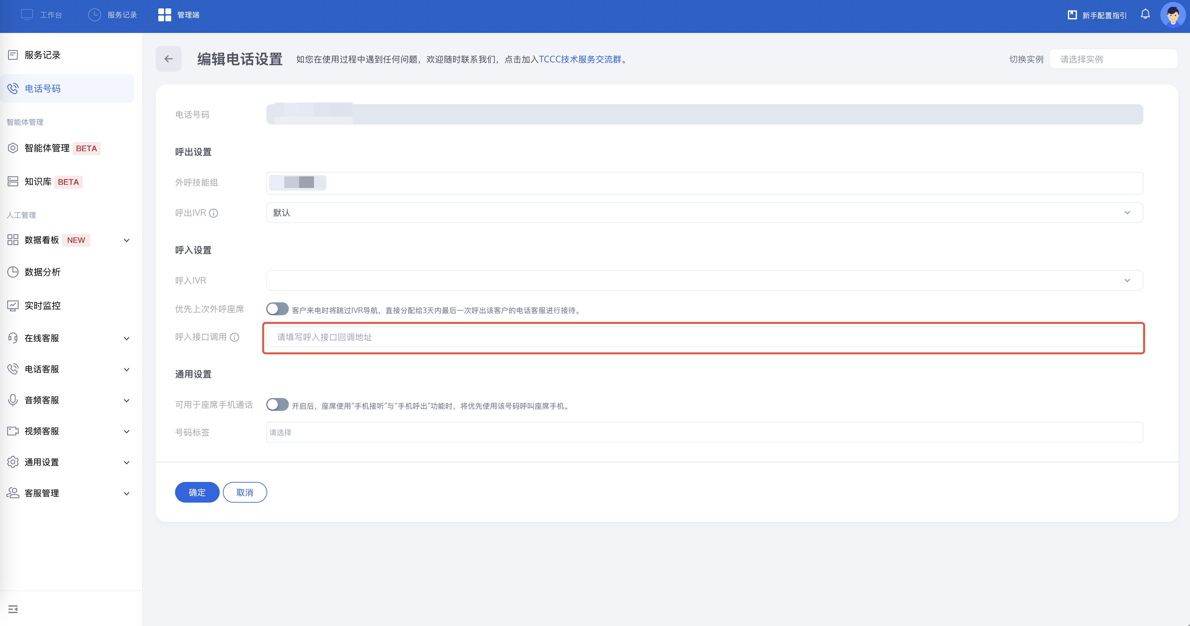This screenshot has width=1190, height=626.
Task: Click the 确定 button
Action: click(197, 492)
